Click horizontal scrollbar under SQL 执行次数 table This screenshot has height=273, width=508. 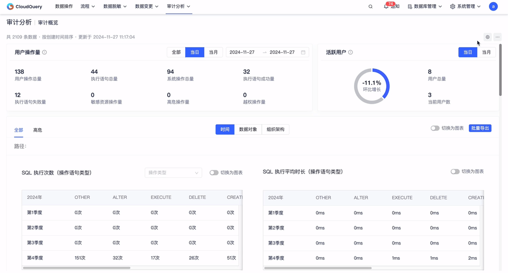click(x=76, y=268)
